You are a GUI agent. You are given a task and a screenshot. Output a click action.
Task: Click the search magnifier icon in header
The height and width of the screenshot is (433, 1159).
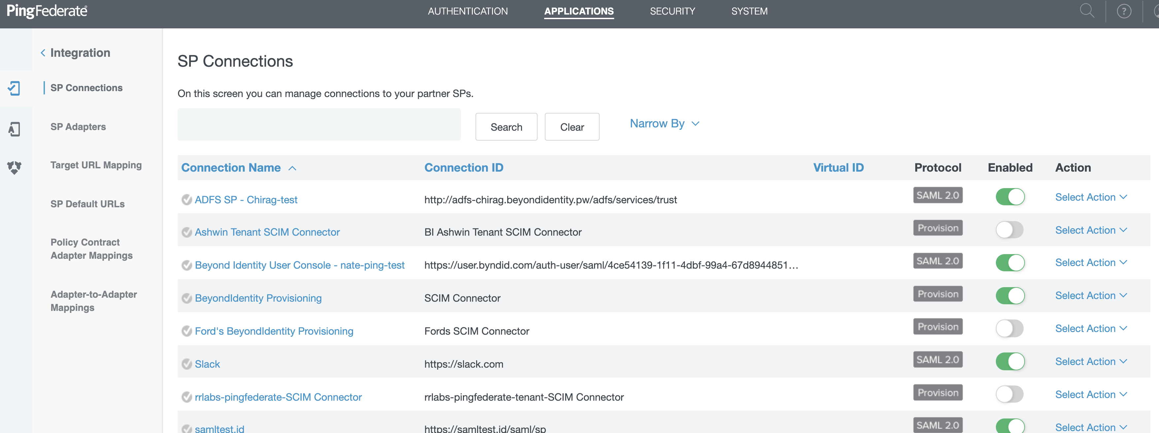coord(1087,11)
